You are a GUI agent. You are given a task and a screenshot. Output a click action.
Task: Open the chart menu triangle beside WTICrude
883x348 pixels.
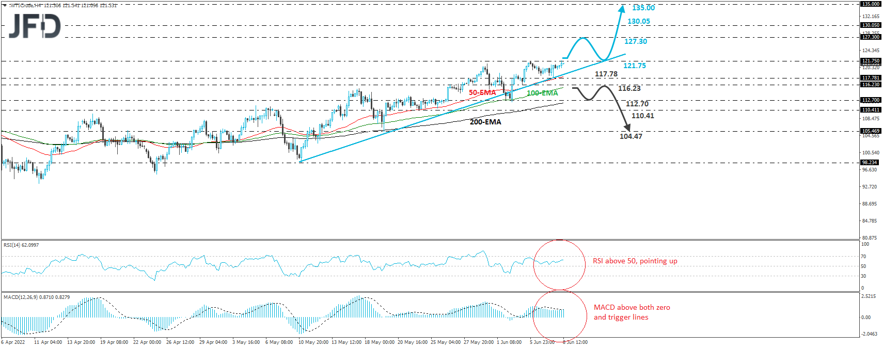[x=5, y=5]
